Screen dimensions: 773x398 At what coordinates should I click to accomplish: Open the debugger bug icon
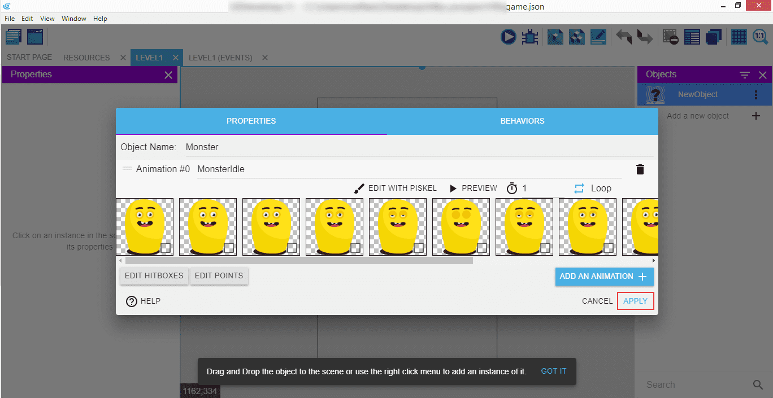(529, 37)
